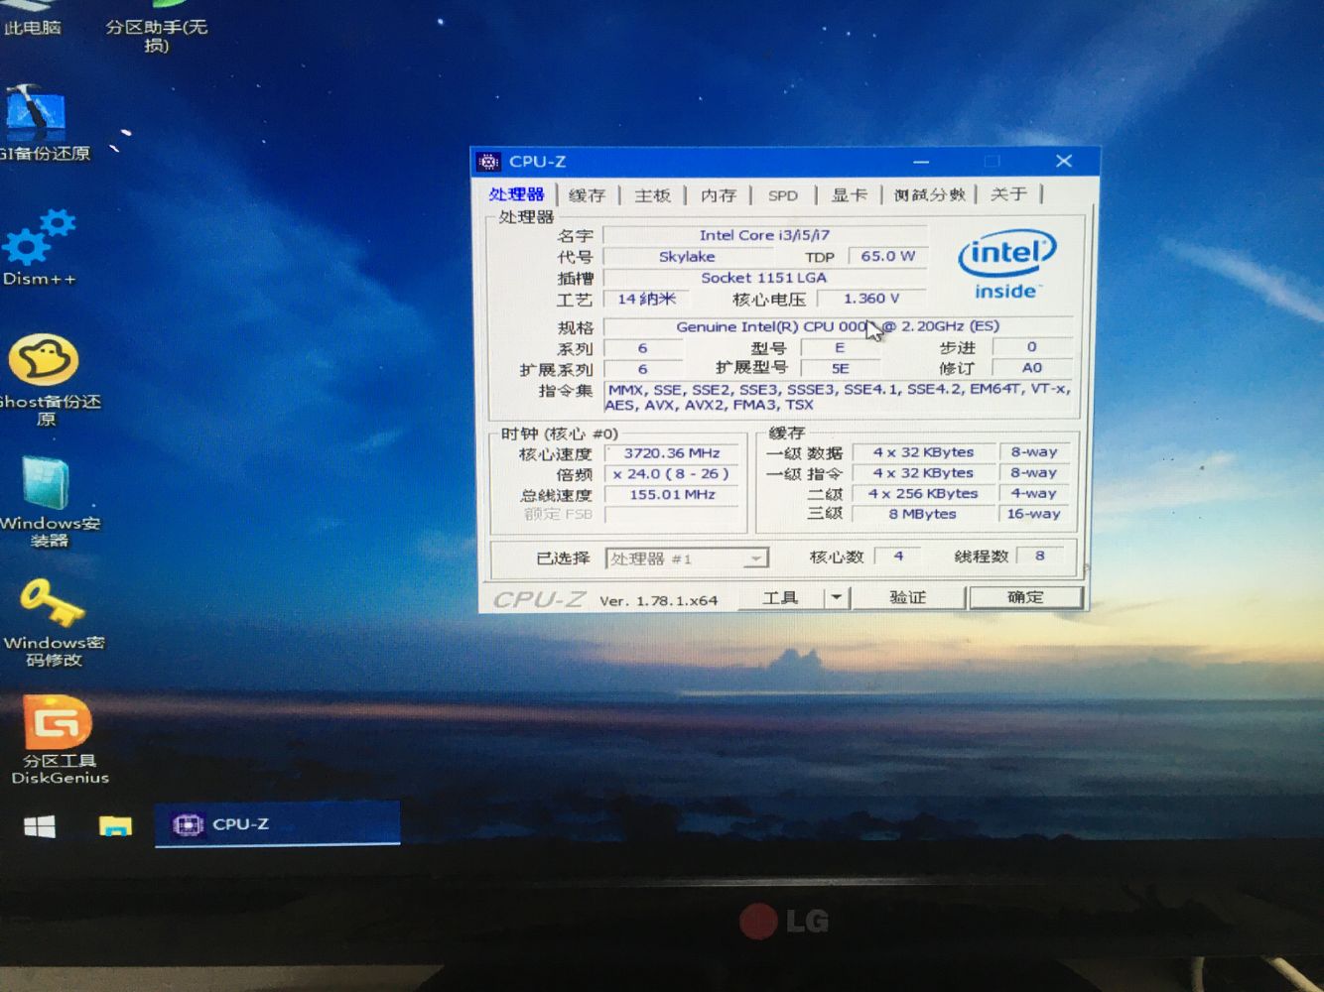Screen dimensions: 1324x992
Task: Select the 分区助手(无损) desktop icon
Action: pos(156,28)
